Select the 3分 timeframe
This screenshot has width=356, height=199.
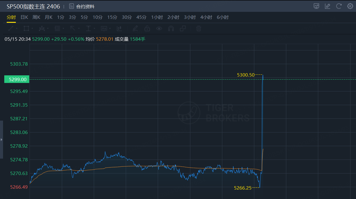point(72,17)
